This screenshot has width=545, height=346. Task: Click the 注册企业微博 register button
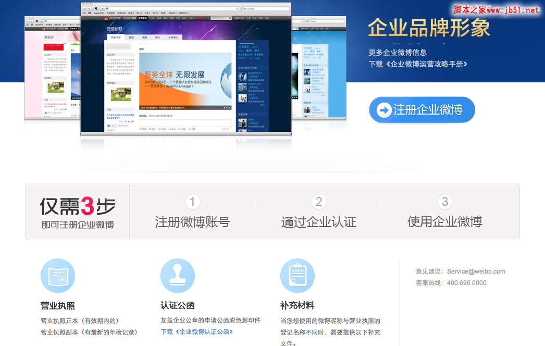(422, 110)
